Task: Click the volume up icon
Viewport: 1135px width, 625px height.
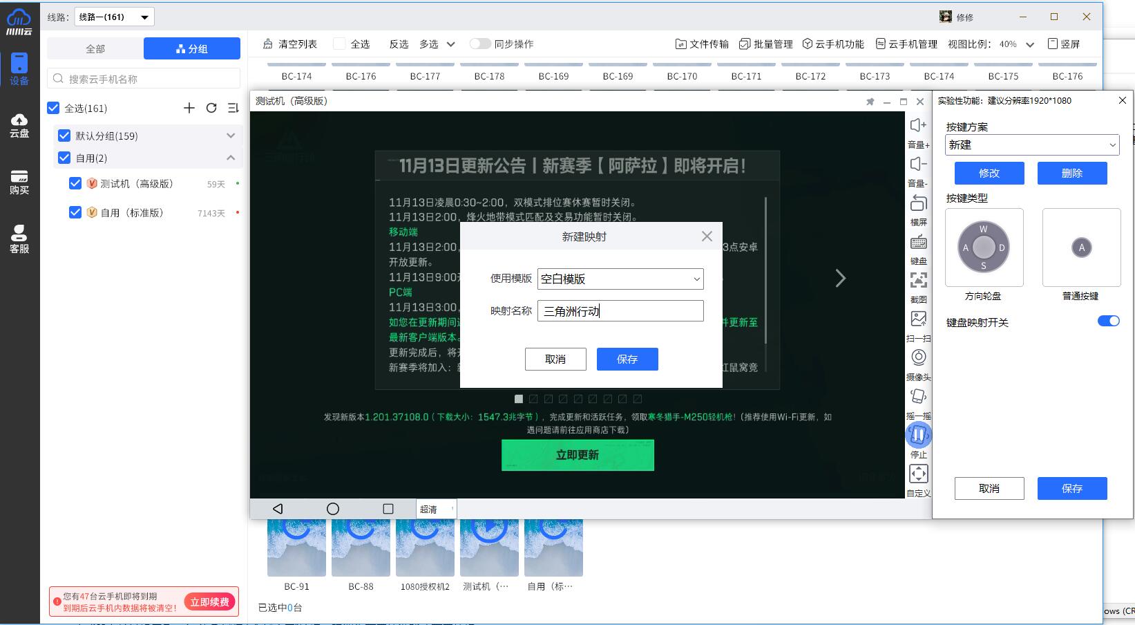Action: [918, 126]
